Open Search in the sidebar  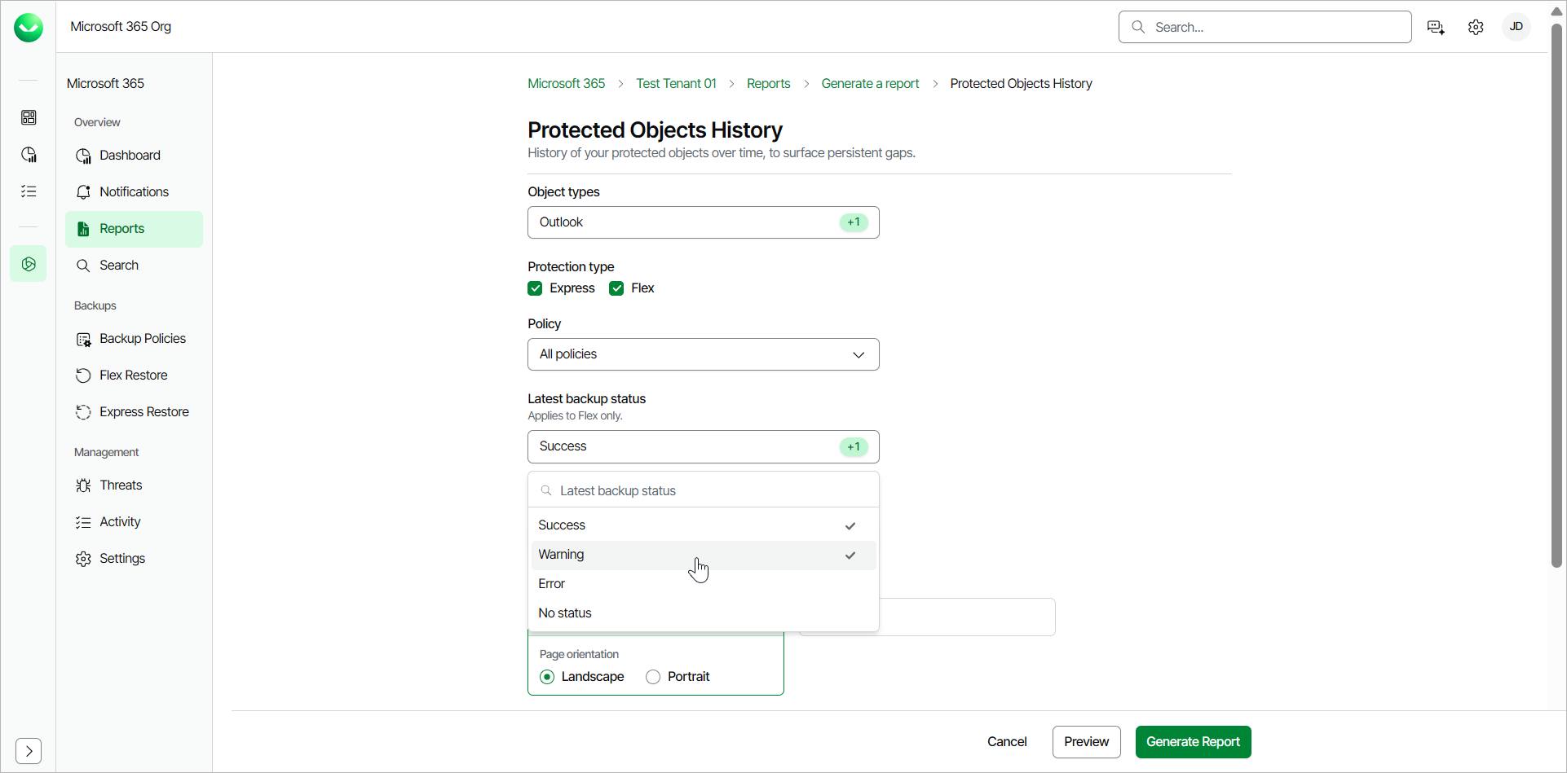(134, 266)
